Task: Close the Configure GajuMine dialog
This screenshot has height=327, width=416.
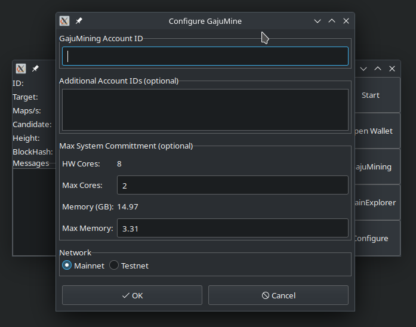Action: click(x=346, y=21)
